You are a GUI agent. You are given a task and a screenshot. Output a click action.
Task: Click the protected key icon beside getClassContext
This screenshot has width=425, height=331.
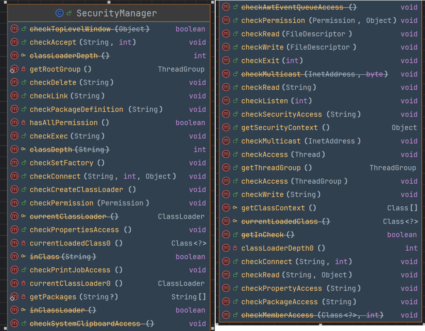click(x=235, y=208)
